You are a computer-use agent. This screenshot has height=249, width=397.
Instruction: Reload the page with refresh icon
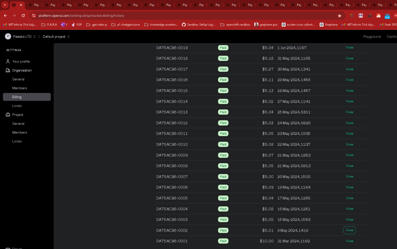pyautogui.click(x=23, y=16)
